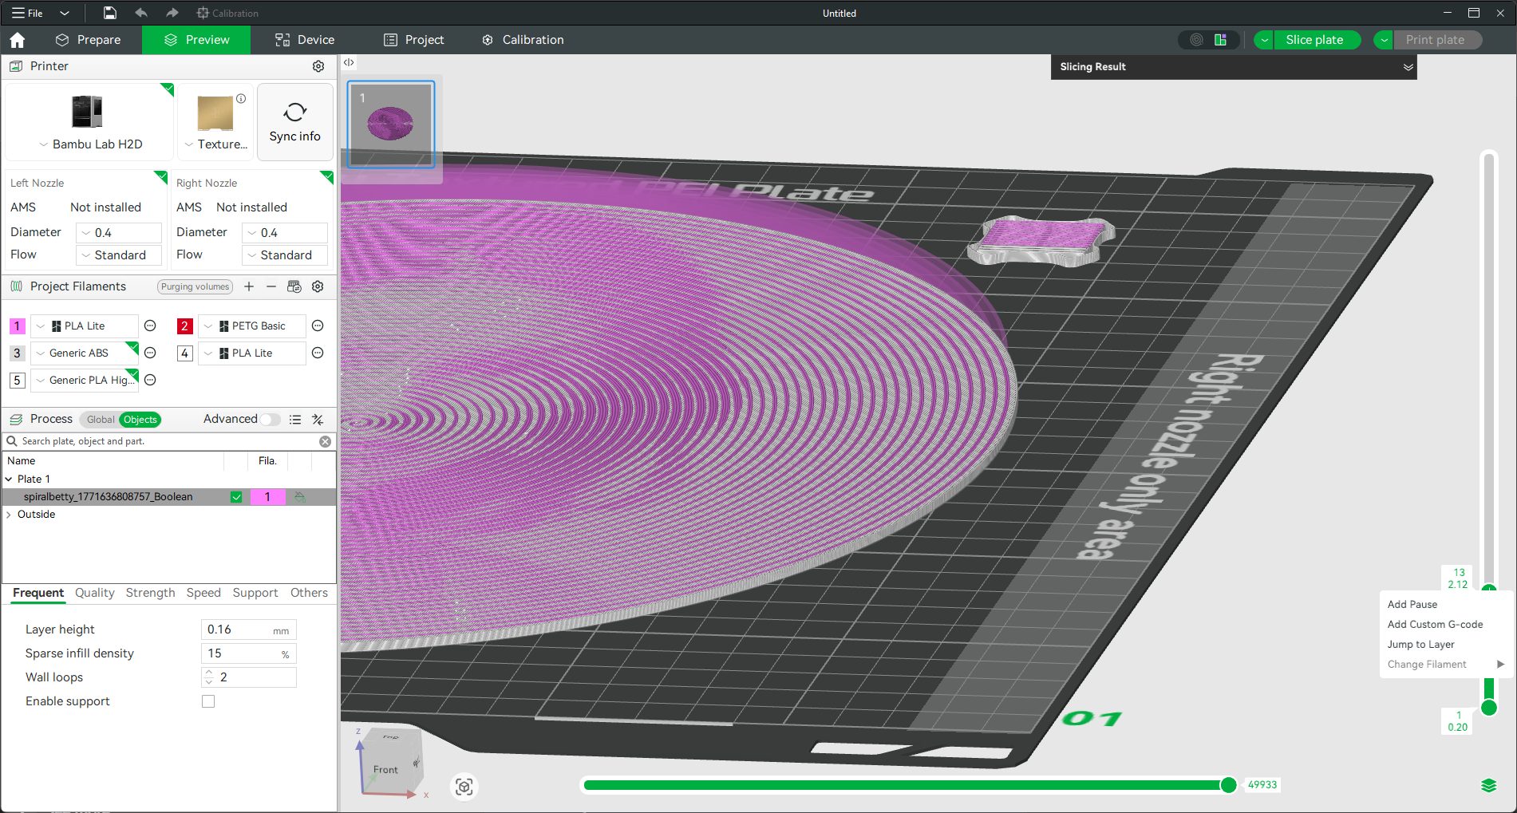
Task: Click the Home icon
Action: [18, 40]
